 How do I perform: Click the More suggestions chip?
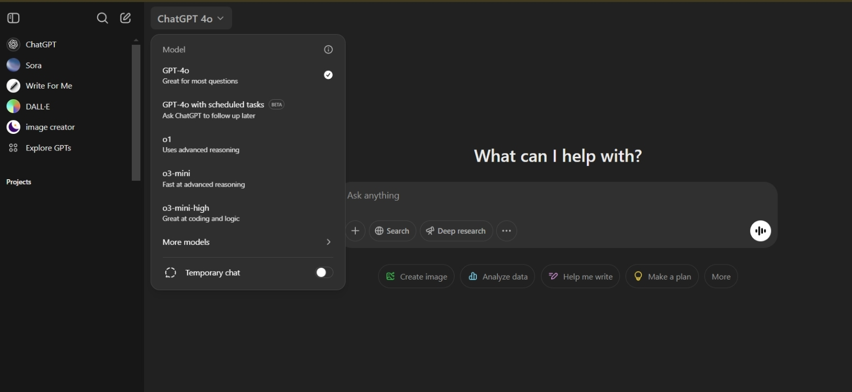[721, 276]
